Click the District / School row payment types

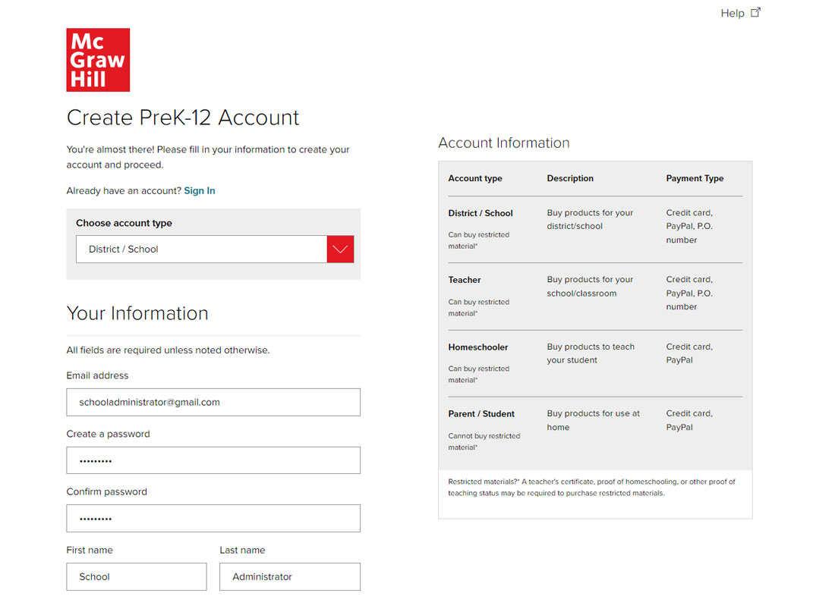pos(689,226)
